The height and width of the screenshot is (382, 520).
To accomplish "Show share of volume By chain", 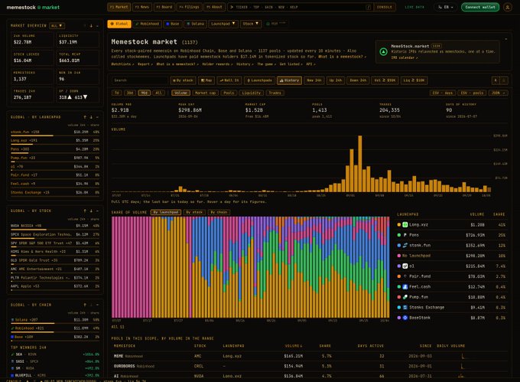I will tap(219, 212).
